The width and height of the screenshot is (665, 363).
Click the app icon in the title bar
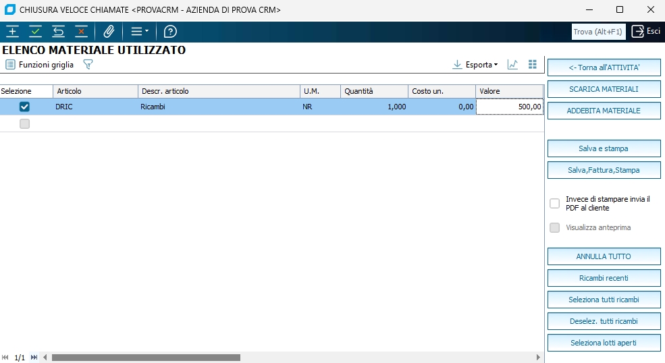click(9, 9)
